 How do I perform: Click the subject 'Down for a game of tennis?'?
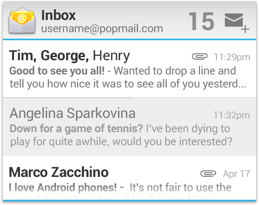tap(76, 129)
